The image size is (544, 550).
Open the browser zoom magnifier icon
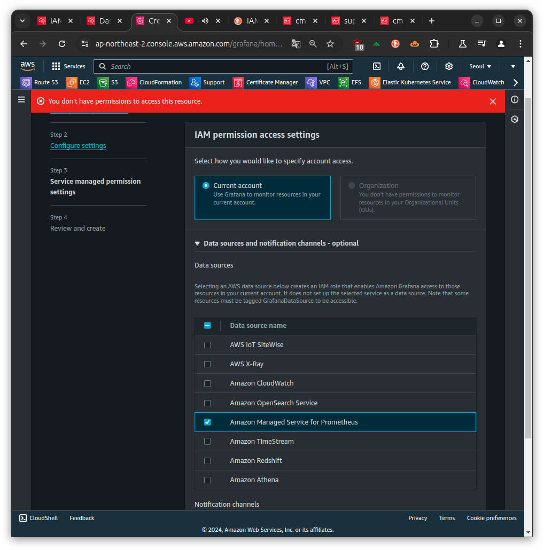point(313,44)
